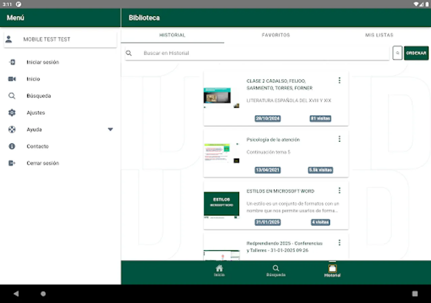This screenshot has width=431, height=303.
Task: Switch to the Favoritos tab
Action: [x=276, y=35]
